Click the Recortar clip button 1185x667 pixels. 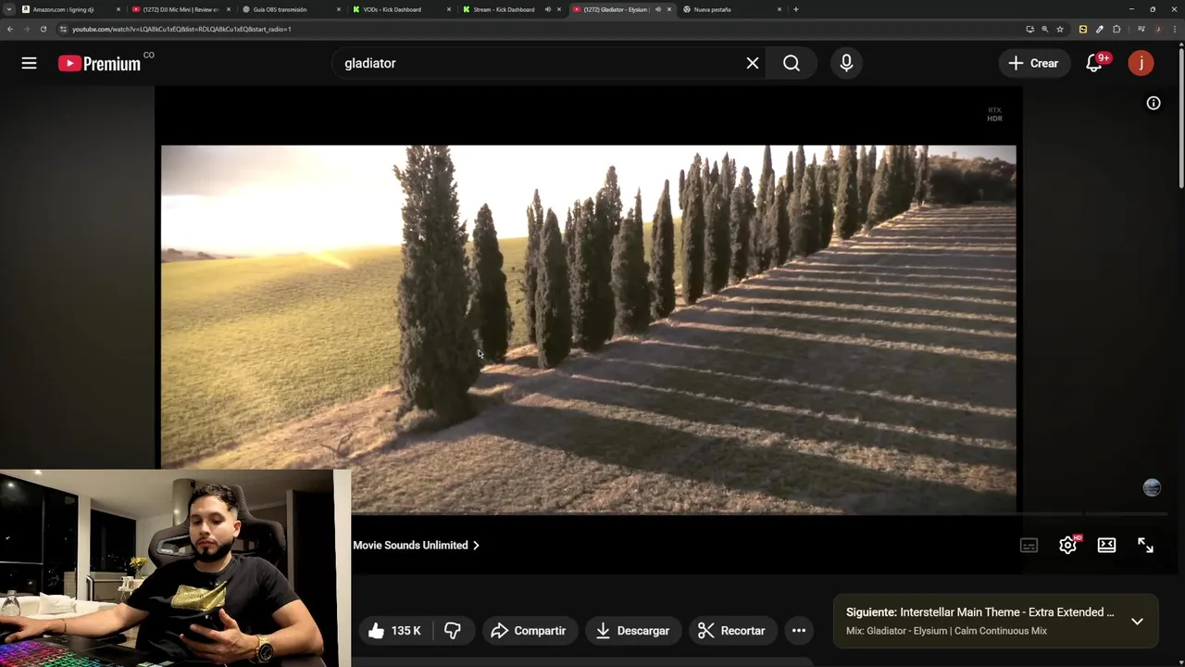(x=731, y=631)
